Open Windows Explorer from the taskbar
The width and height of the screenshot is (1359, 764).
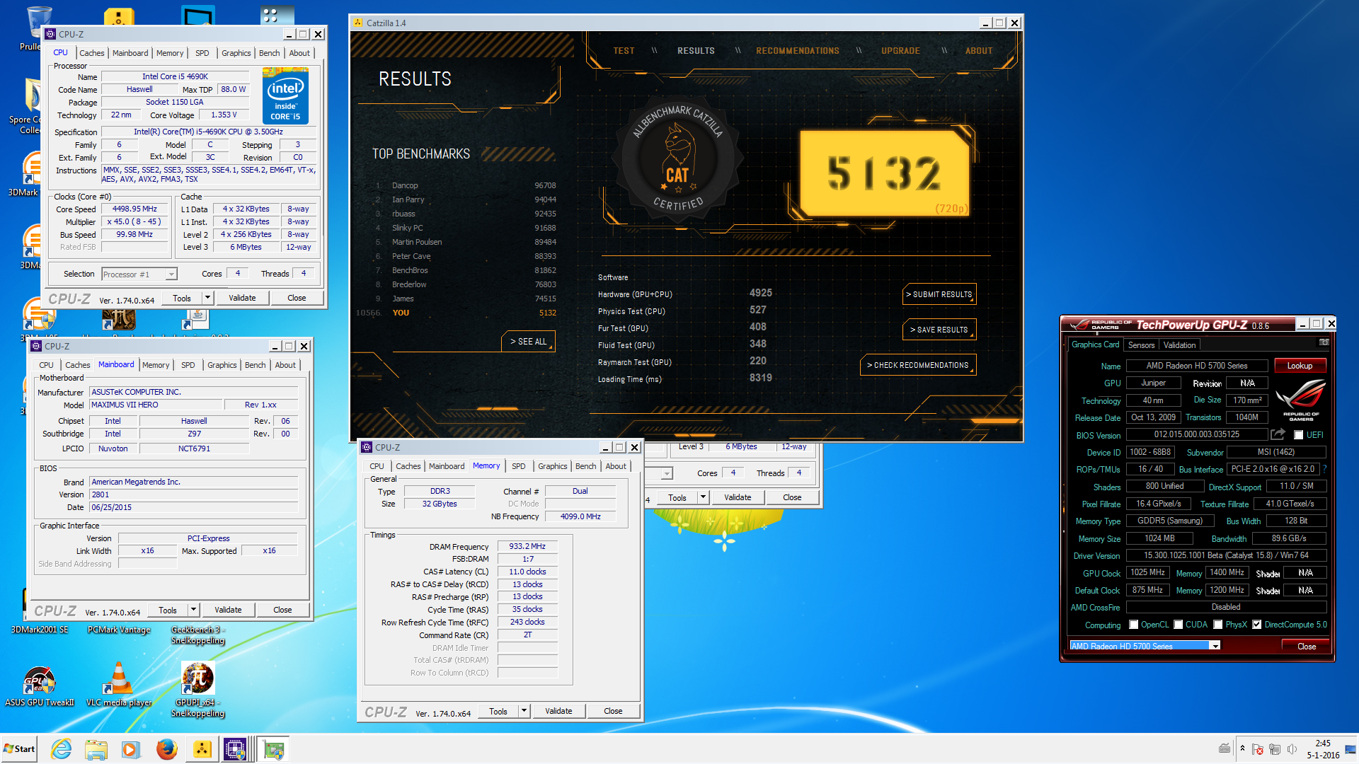click(x=96, y=749)
